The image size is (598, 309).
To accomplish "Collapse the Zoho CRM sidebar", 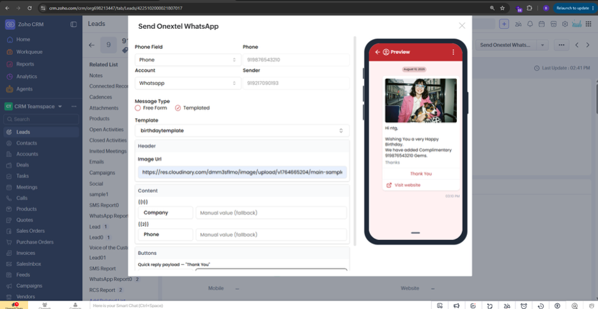I will coord(73,24).
